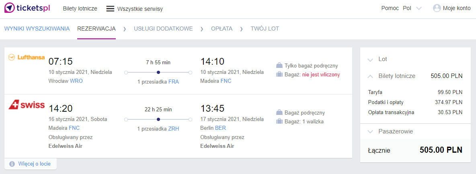This screenshot has height=174, width=476.
Task: Go to Wyniki wyszukiwania step
Action: click(37, 29)
